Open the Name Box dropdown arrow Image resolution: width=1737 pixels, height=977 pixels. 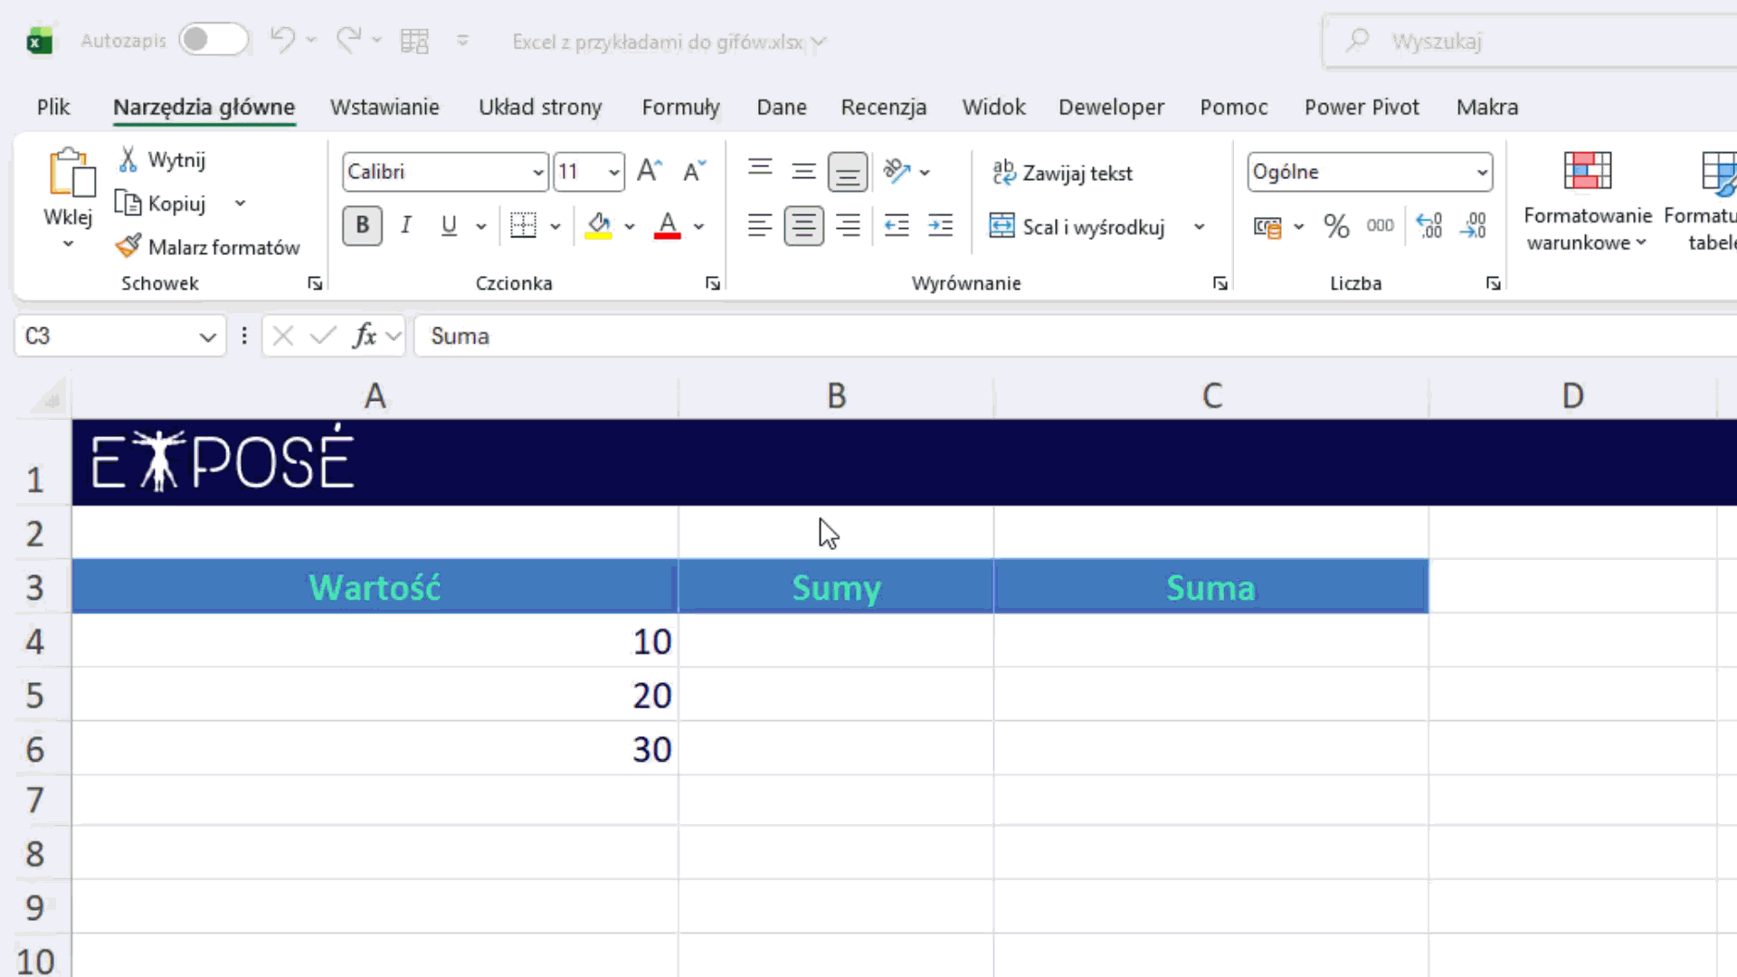click(207, 337)
